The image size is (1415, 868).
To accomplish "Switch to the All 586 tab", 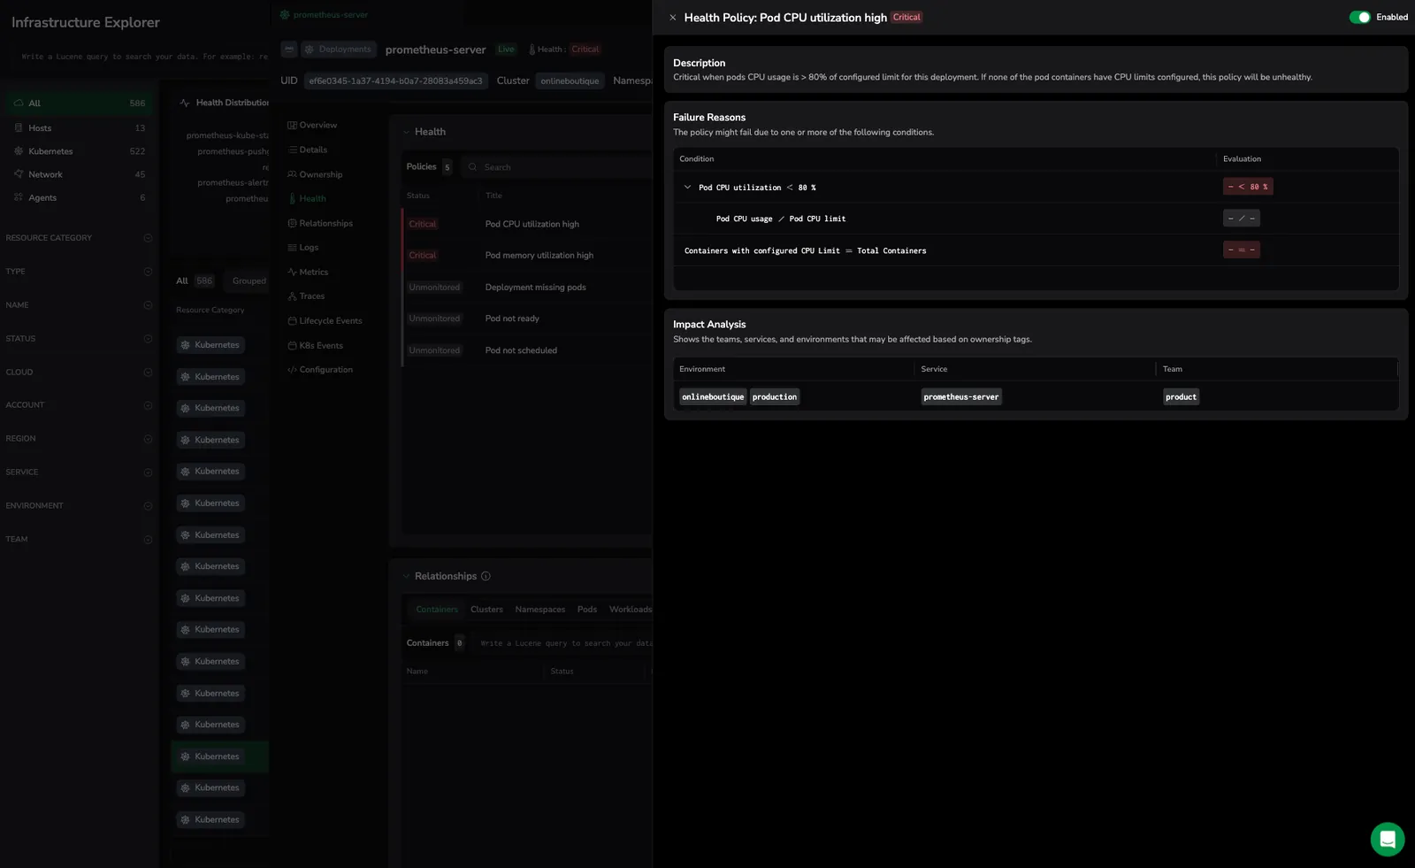I will [195, 281].
